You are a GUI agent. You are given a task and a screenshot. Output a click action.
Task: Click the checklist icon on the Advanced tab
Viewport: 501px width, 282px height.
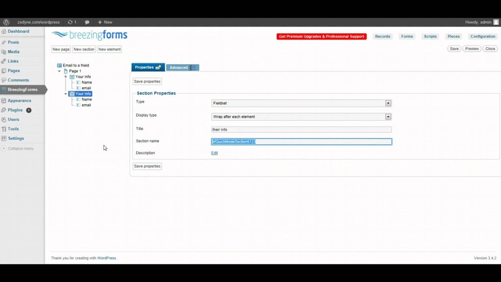pos(193,68)
